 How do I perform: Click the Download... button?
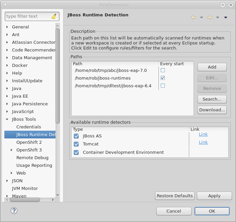pos(212,110)
